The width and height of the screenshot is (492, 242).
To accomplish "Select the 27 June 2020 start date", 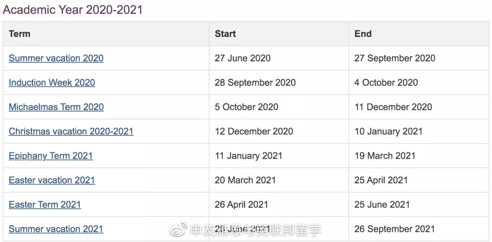I will pyautogui.click(x=243, y=58).
